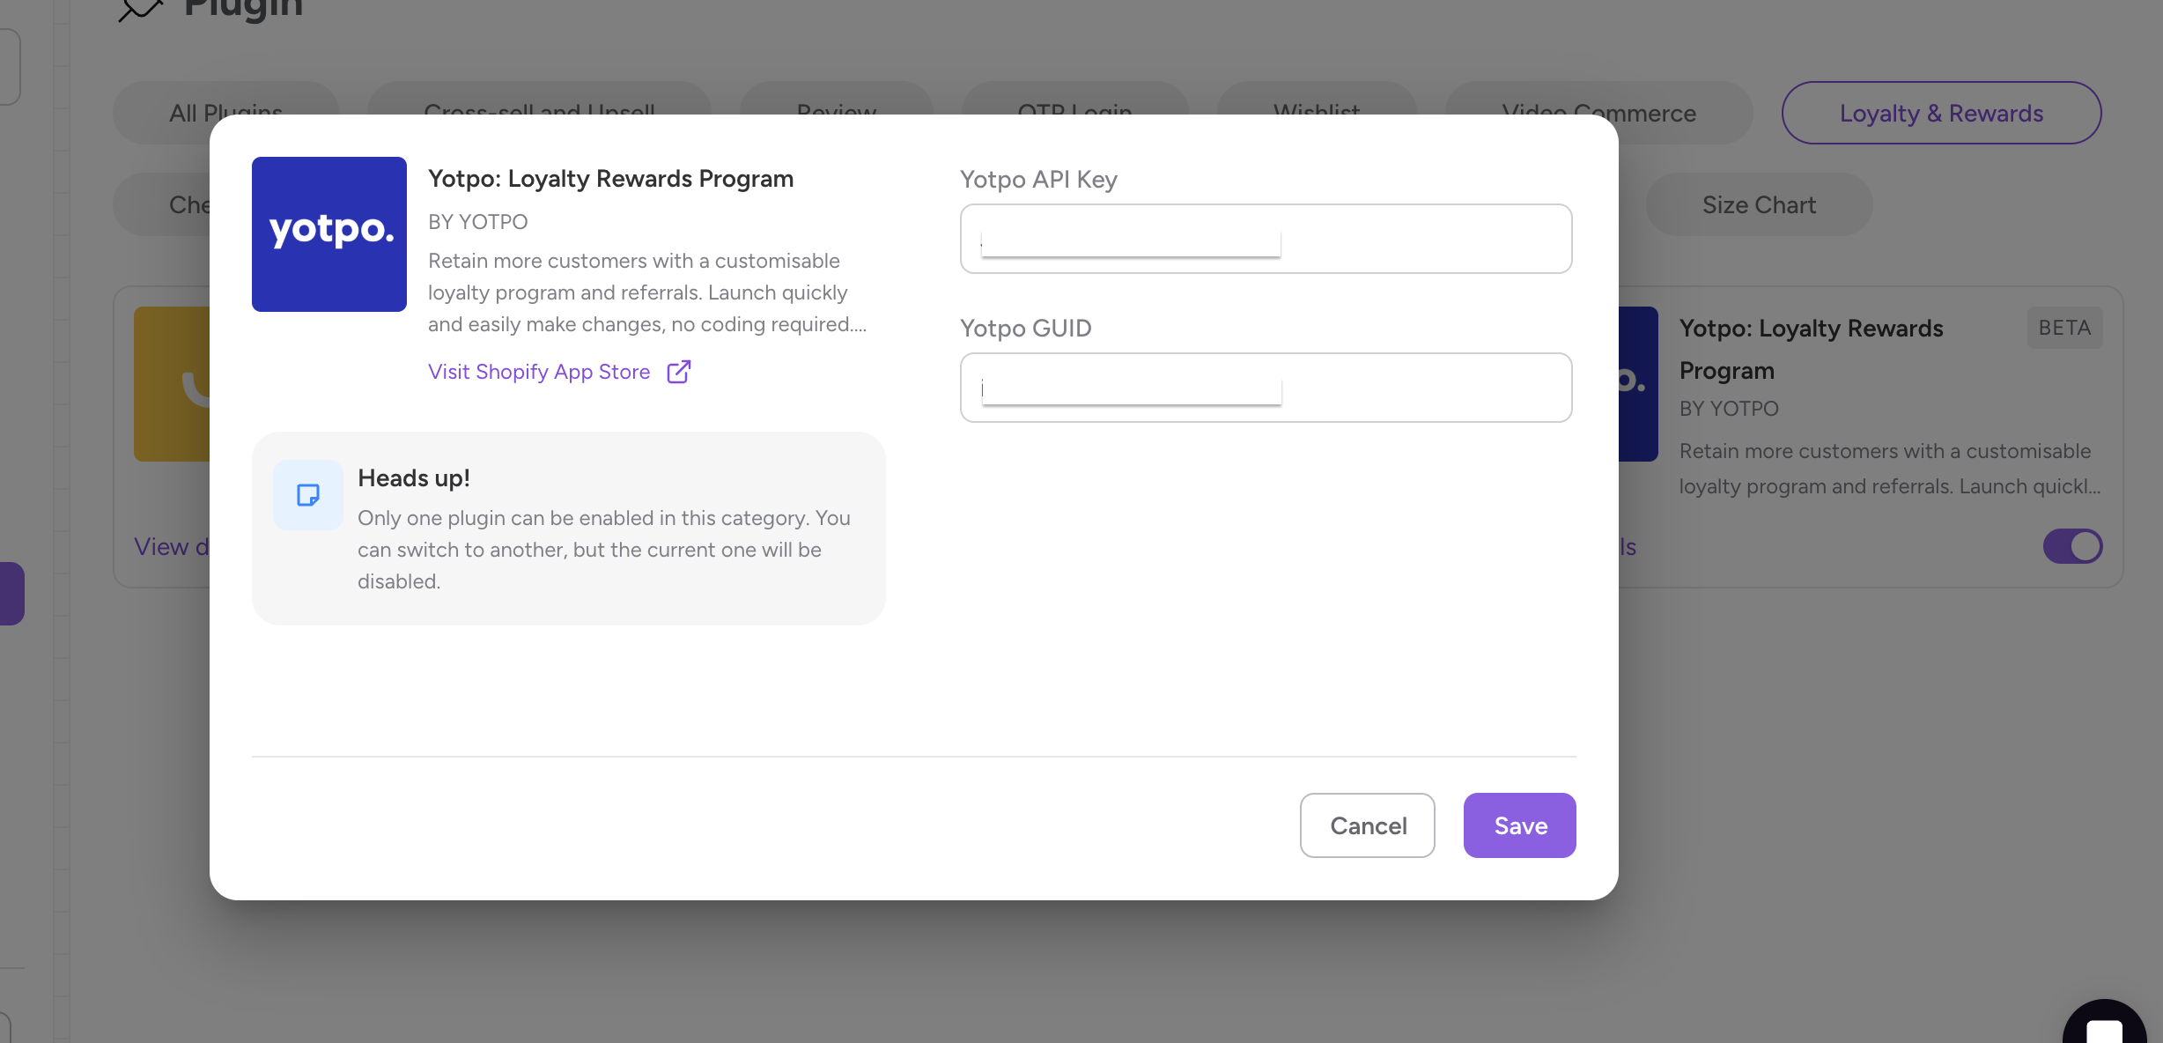Viewport: 2163px width, 1043px height.
Task: Click the external link icon beside Shopify link
Action: pyautogui.click(x=679, y=372)
